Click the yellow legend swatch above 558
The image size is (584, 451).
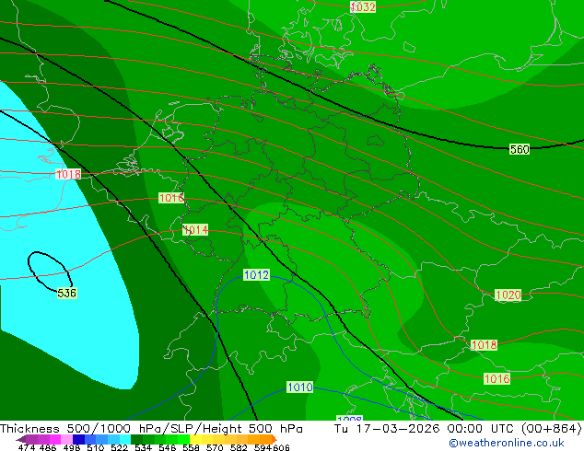tap(195, 439)
